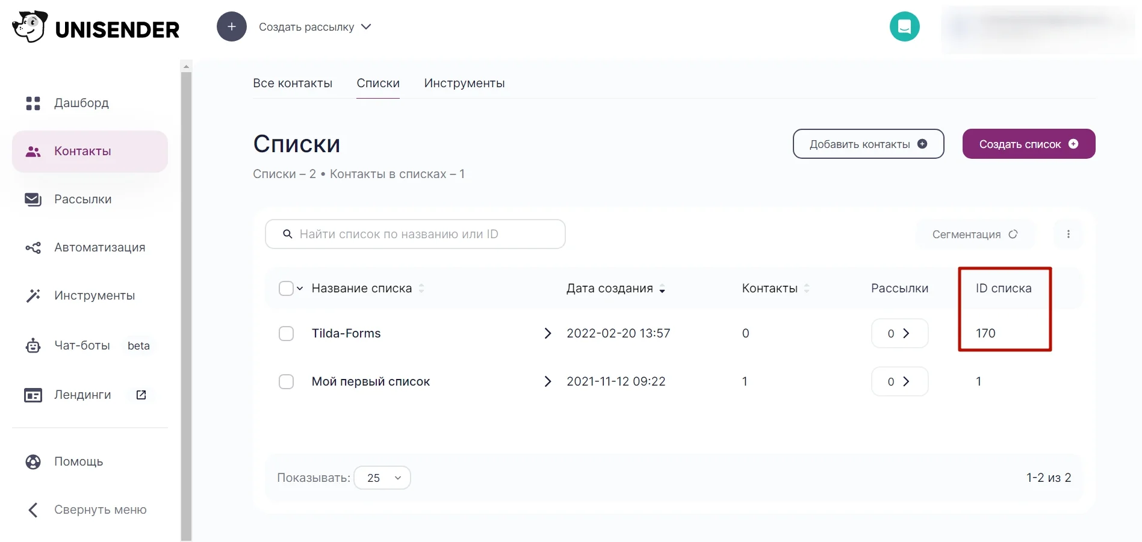Click the pagination text 1-2 из 2

[x=1049, y=478]
